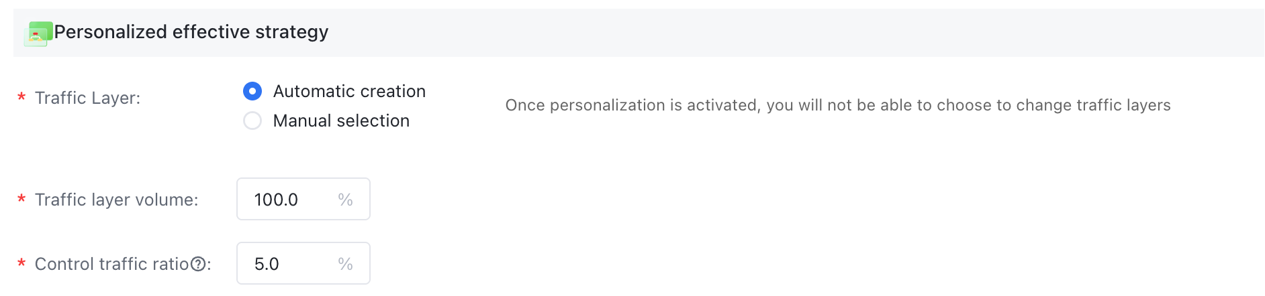The width and height of the screenshot is (1265, 296).
Task: Click the red asterisk beside Control traffic ratio
Action: [x=21, y=265]
